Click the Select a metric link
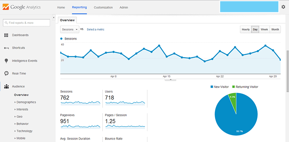 tap(95, 30)
